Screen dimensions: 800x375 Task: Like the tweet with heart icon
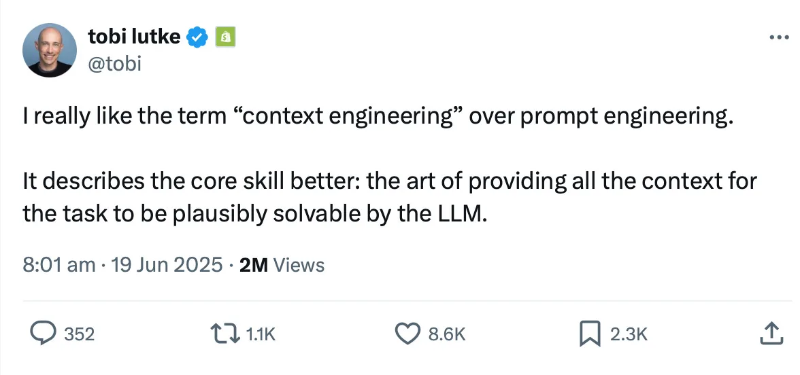(407, 334)
